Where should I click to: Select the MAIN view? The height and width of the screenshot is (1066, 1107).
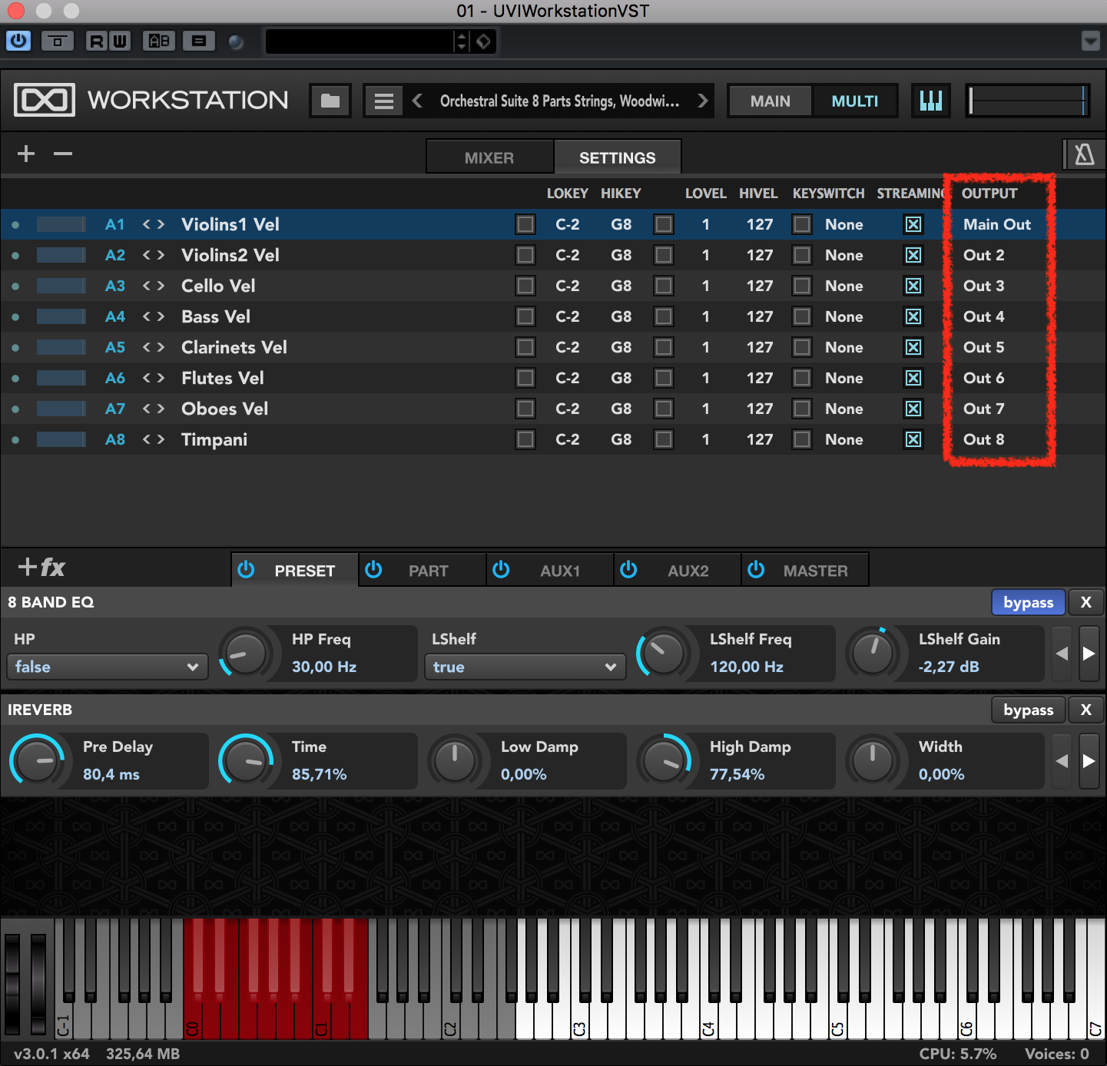pyautogui.click(x=770, y=101)
